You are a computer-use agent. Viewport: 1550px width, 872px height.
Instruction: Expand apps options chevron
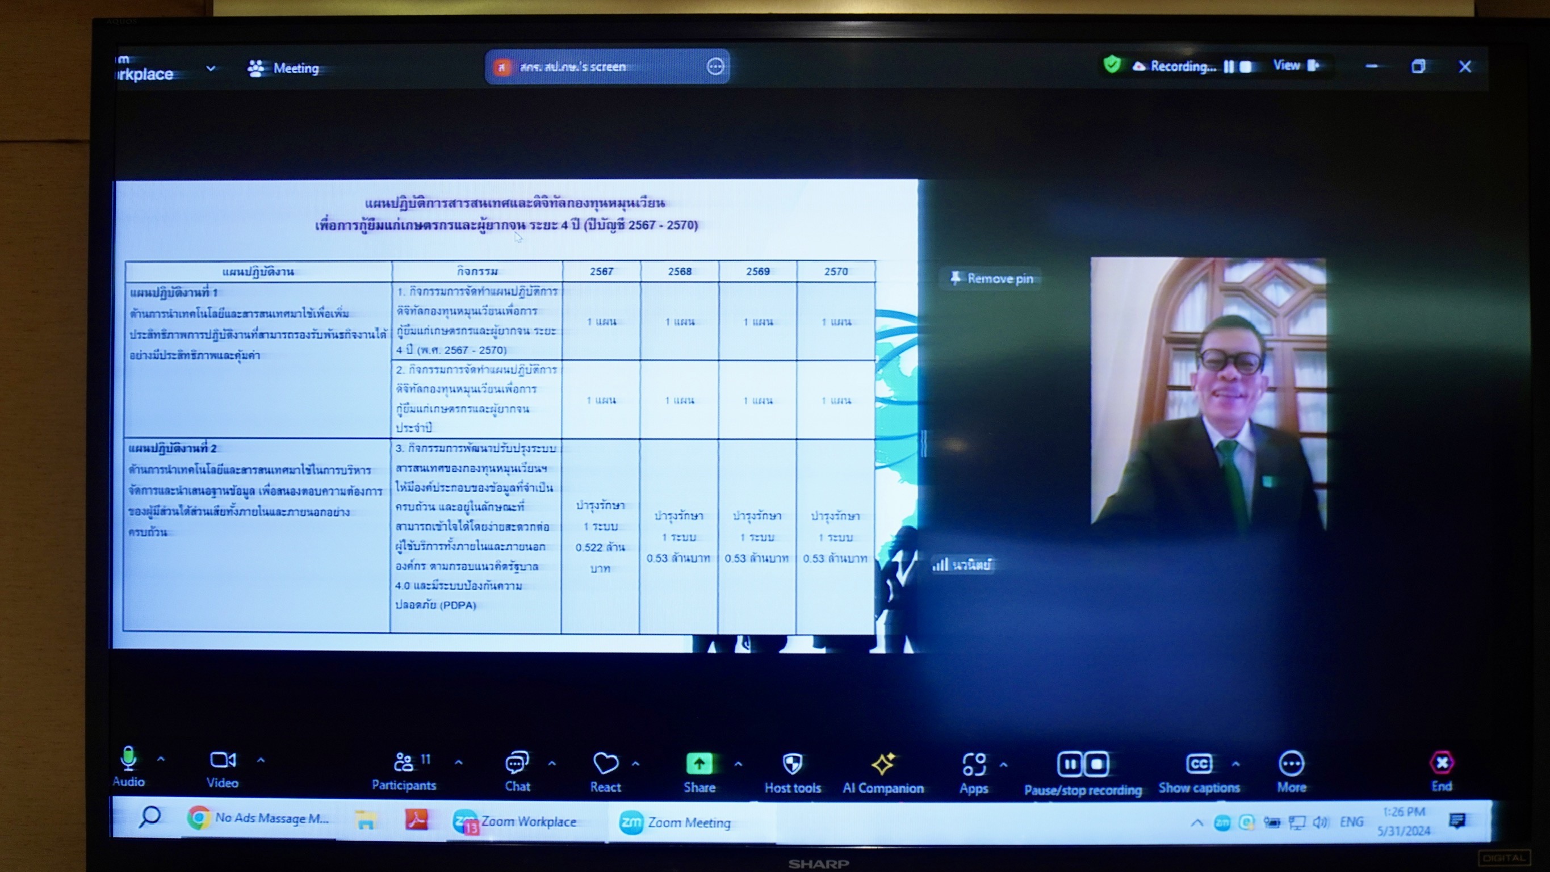[1004, 765]
